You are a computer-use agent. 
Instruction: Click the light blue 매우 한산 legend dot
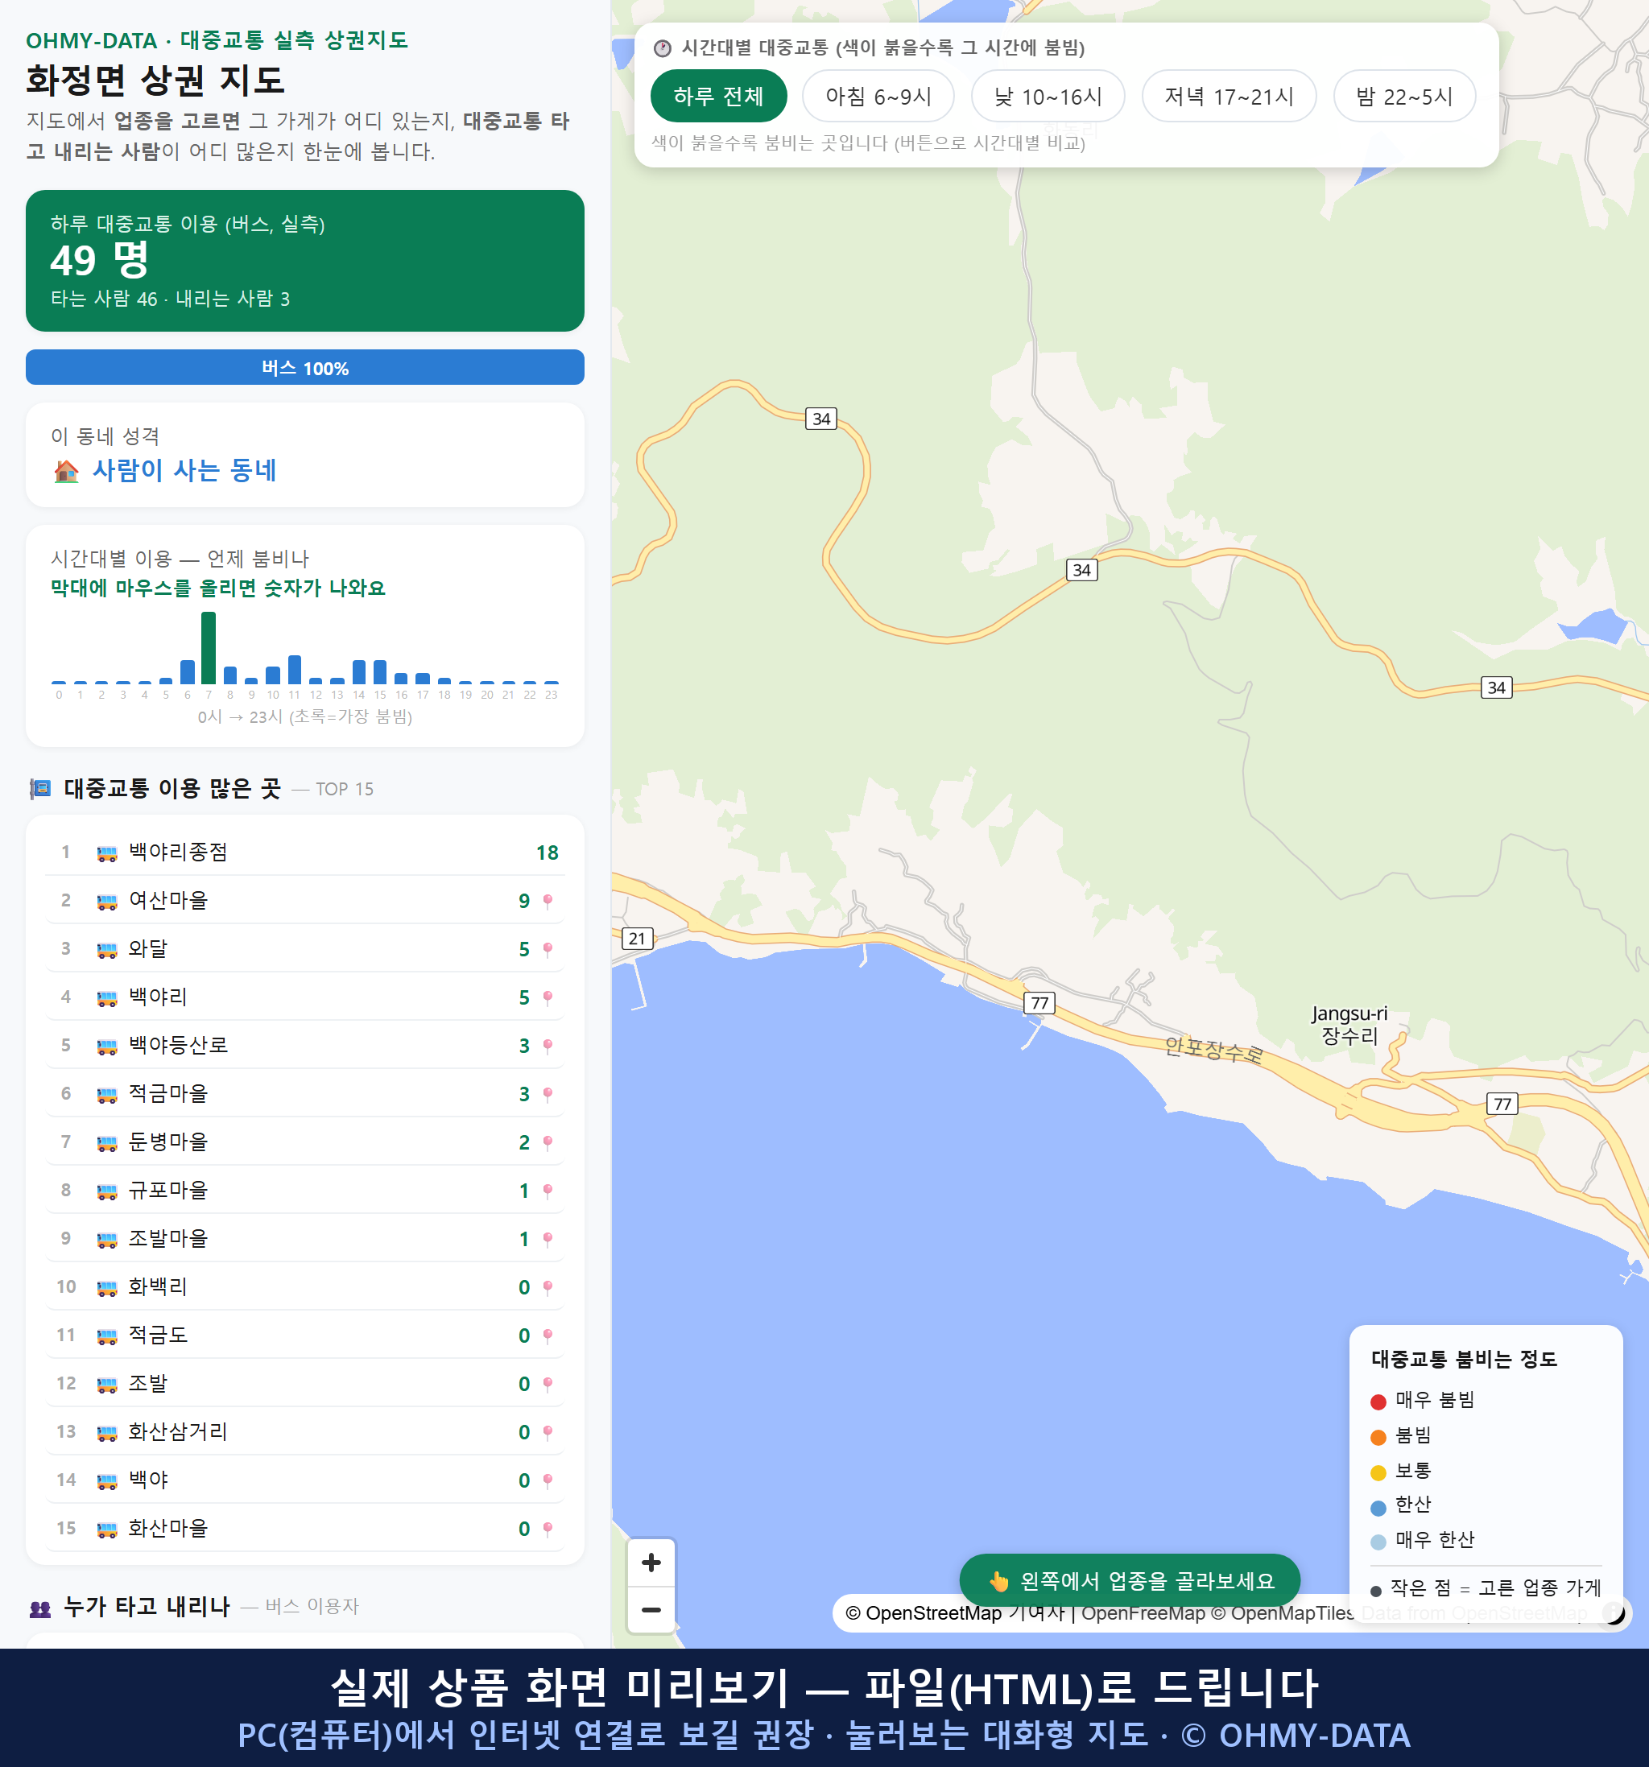click(x=1378, y=1542)
